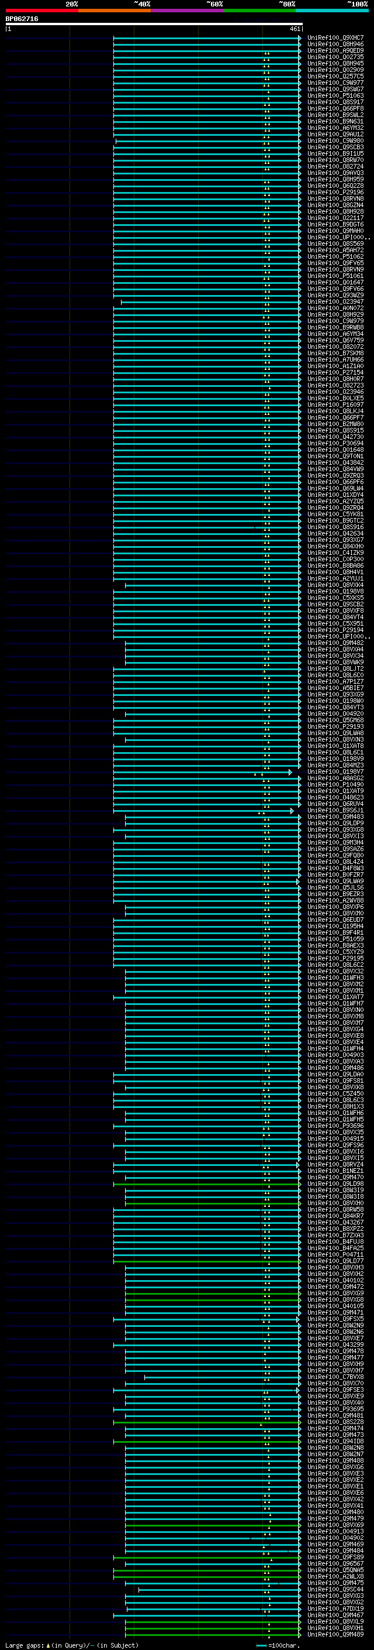Screen dimensions: 374x1650
Task: Select label UniRef100_Q1XAT7
Action: coord(335,997)
